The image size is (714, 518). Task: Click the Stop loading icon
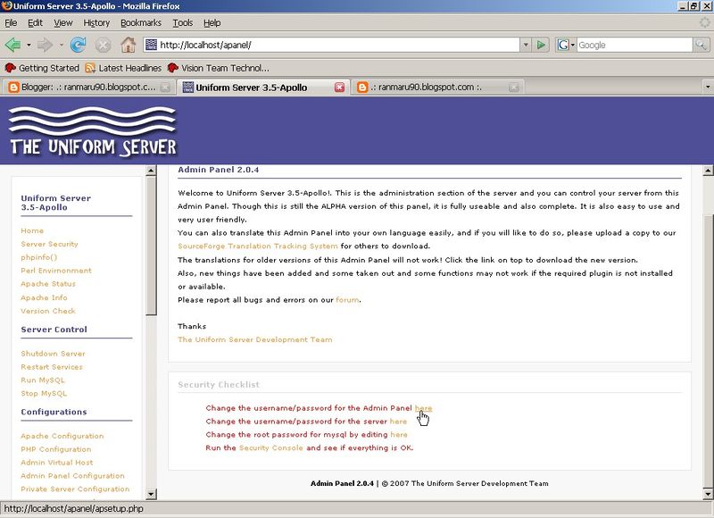pos(103,45)
